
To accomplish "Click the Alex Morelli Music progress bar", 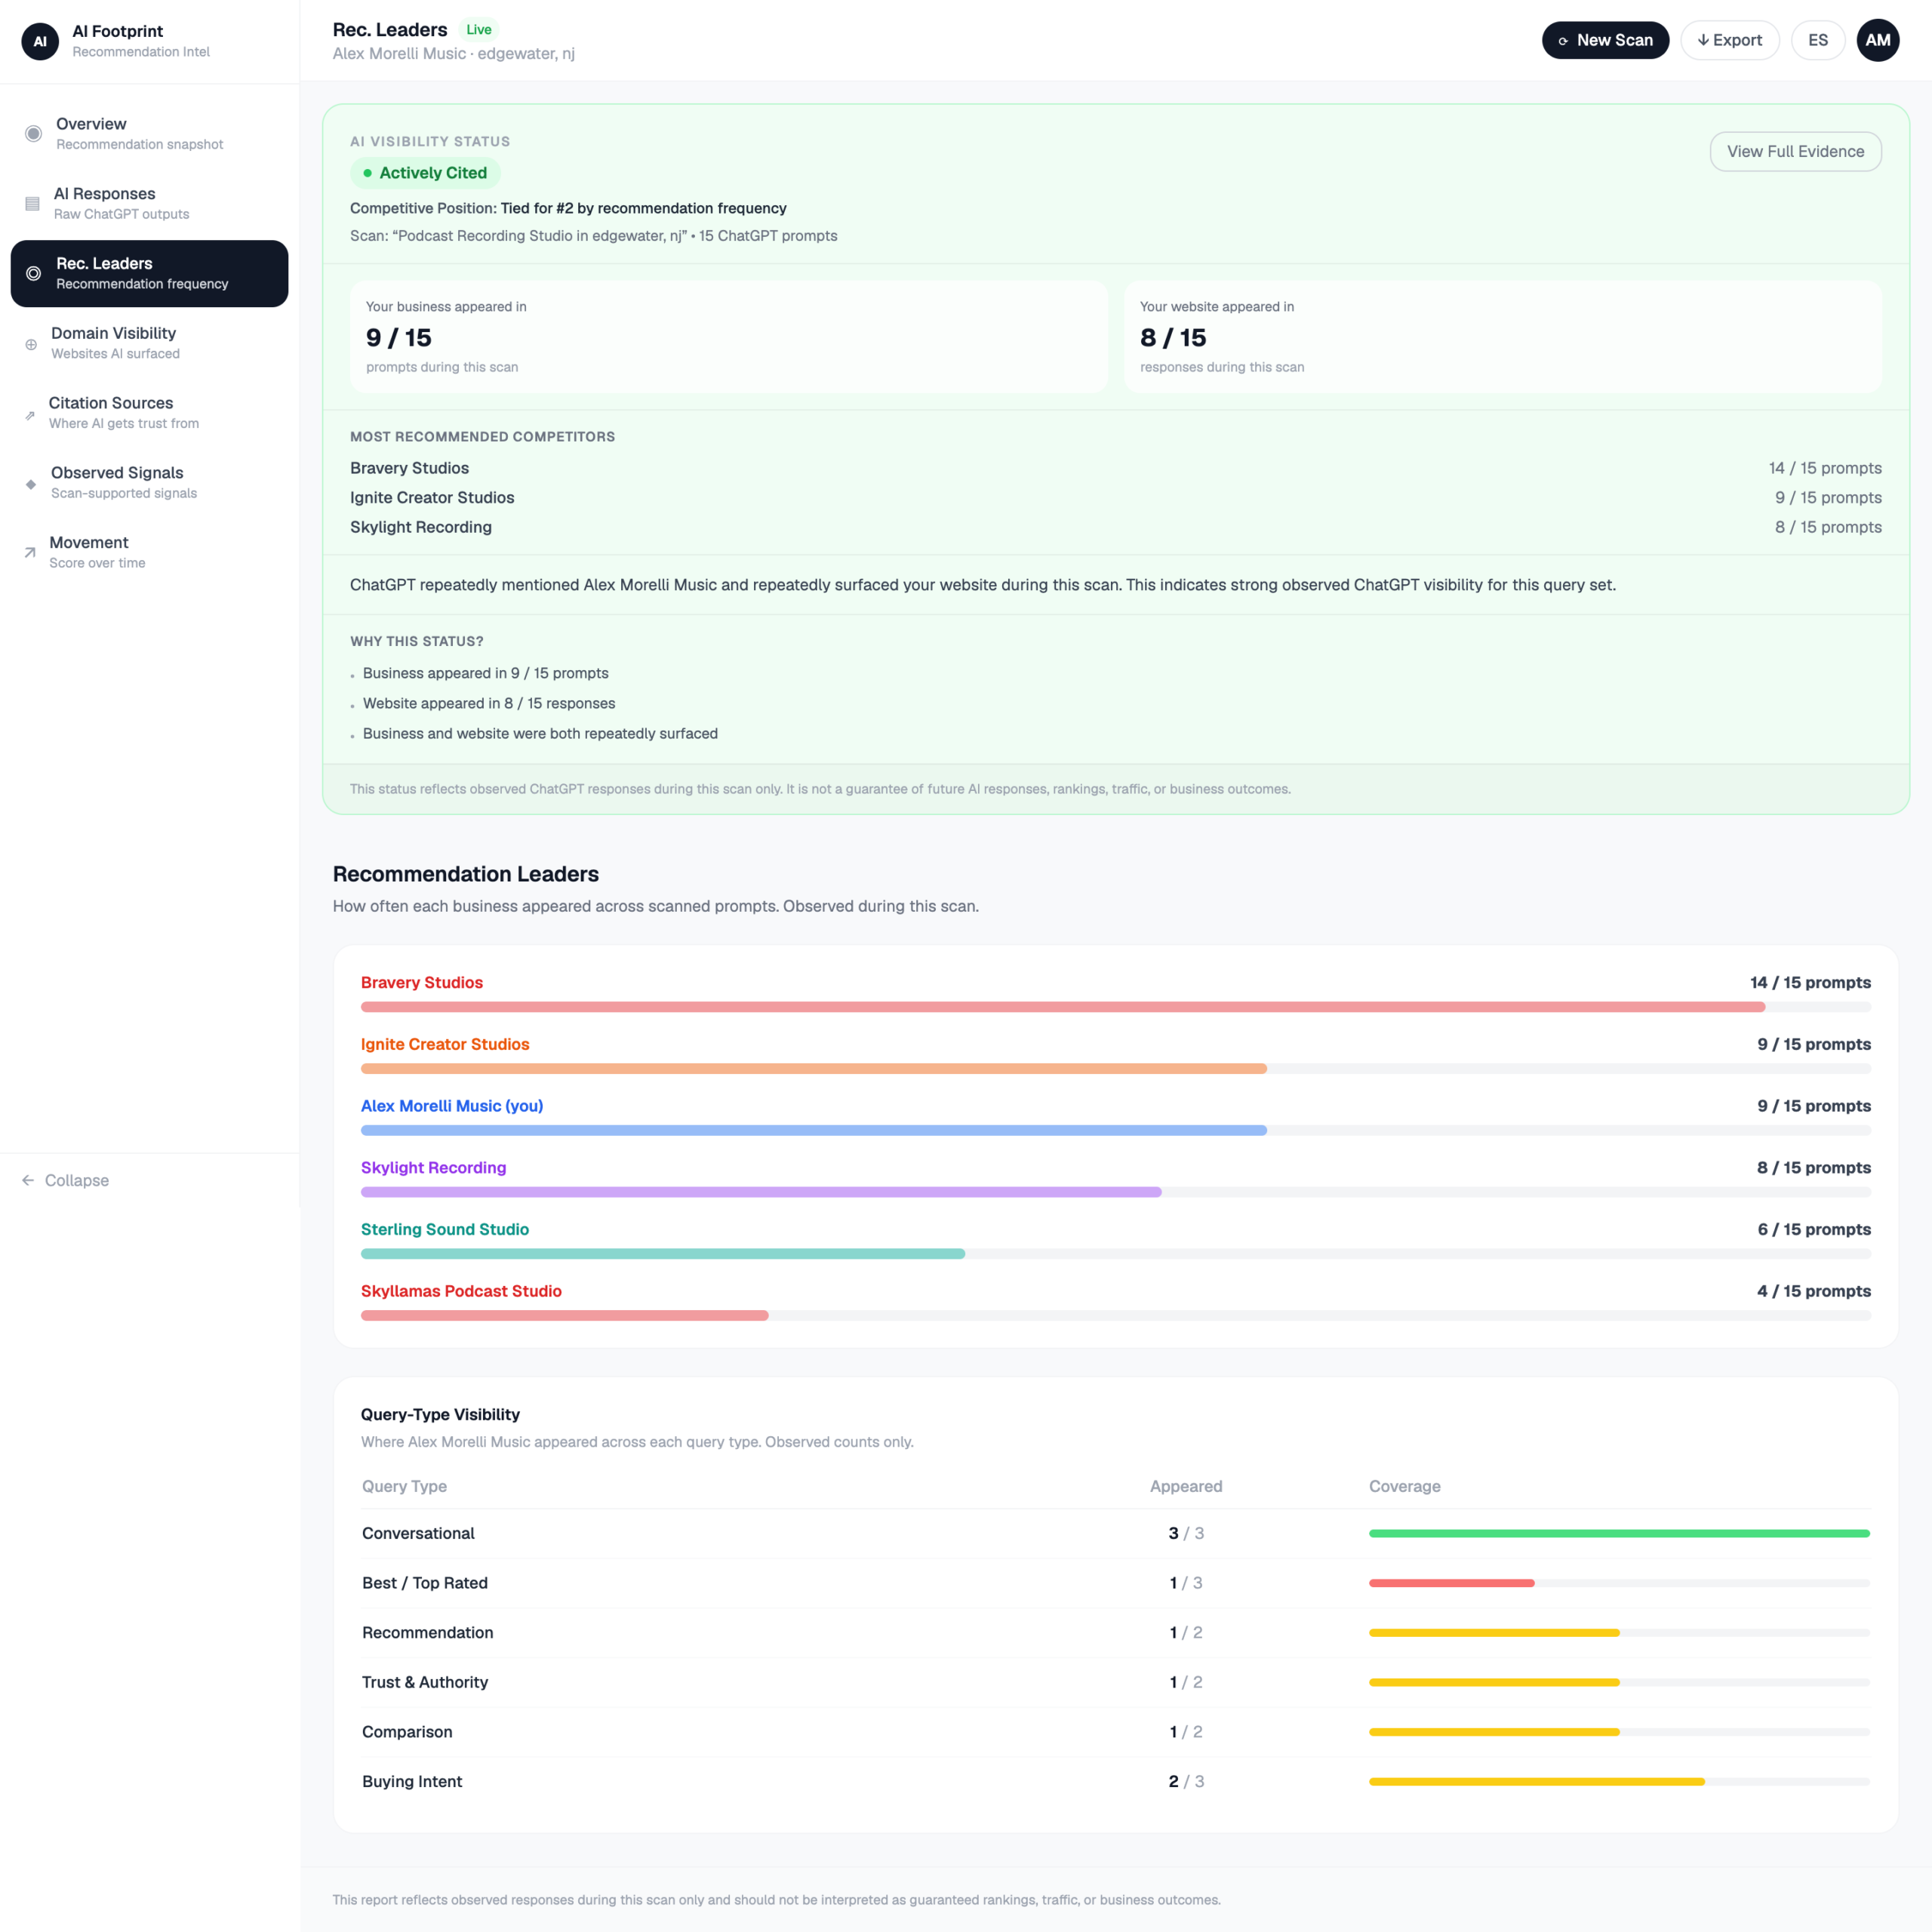I will coord(1116,1130).
